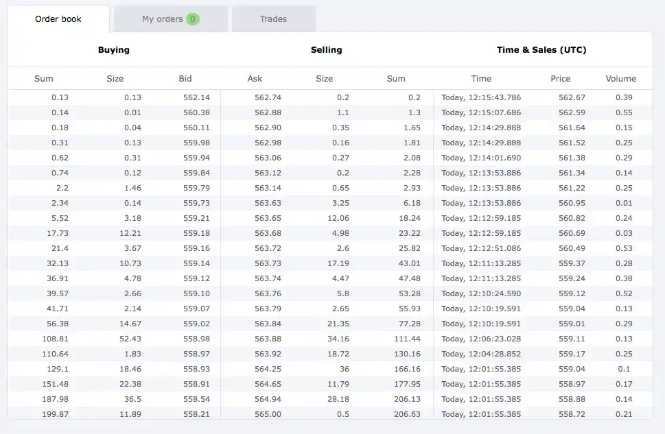Viewport: 665px width, 434px height.
Task: Click the Volume column header
Action: [x=620, y=79]
